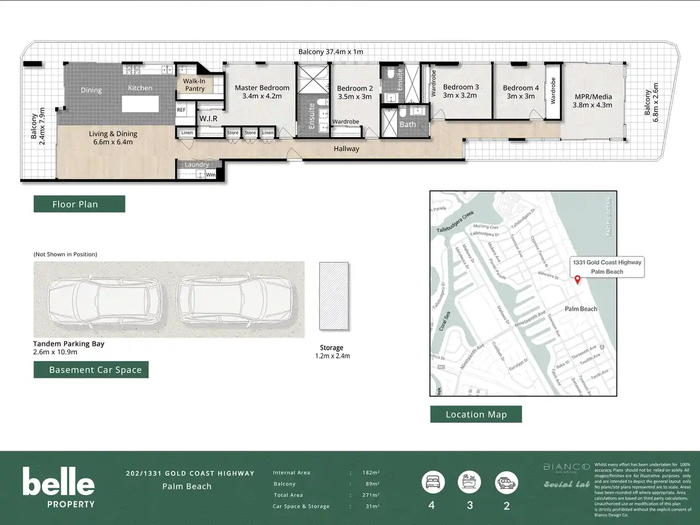The width and height of the screenshot is (700, 525).
Task: Click the Total Area 271m² row
Action: [x=326, y=495]
